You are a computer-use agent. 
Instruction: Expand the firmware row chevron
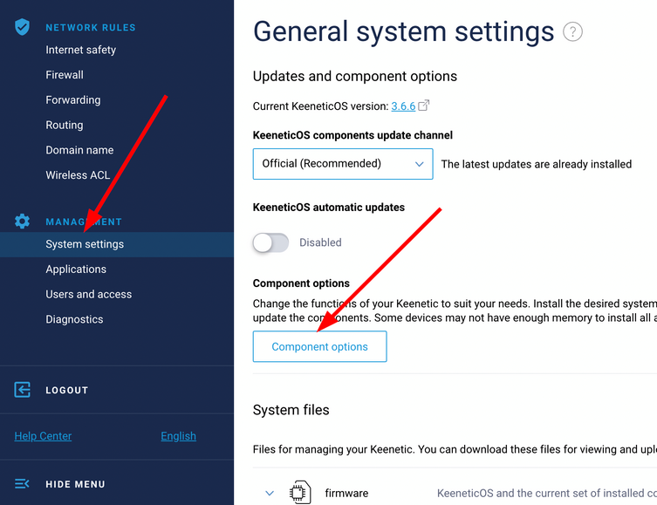[x=270, y=493]
